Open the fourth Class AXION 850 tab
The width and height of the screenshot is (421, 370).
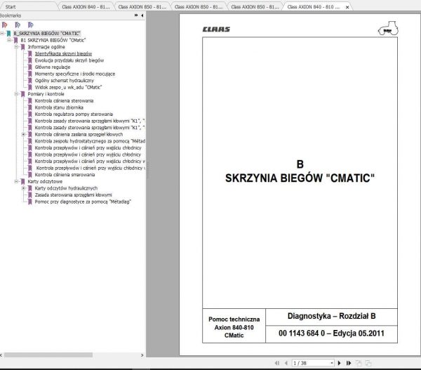[x=199, y=7]
